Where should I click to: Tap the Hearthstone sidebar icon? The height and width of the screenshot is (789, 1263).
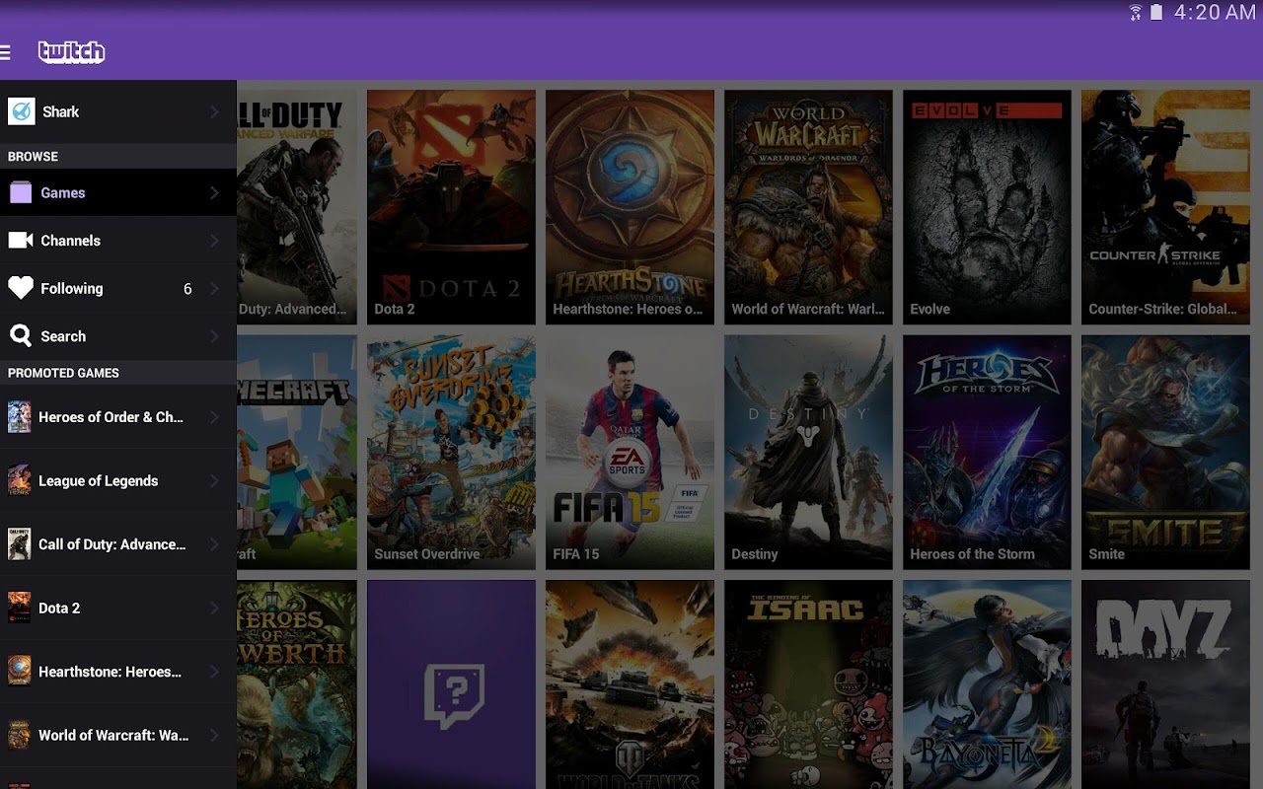point(19,672)
